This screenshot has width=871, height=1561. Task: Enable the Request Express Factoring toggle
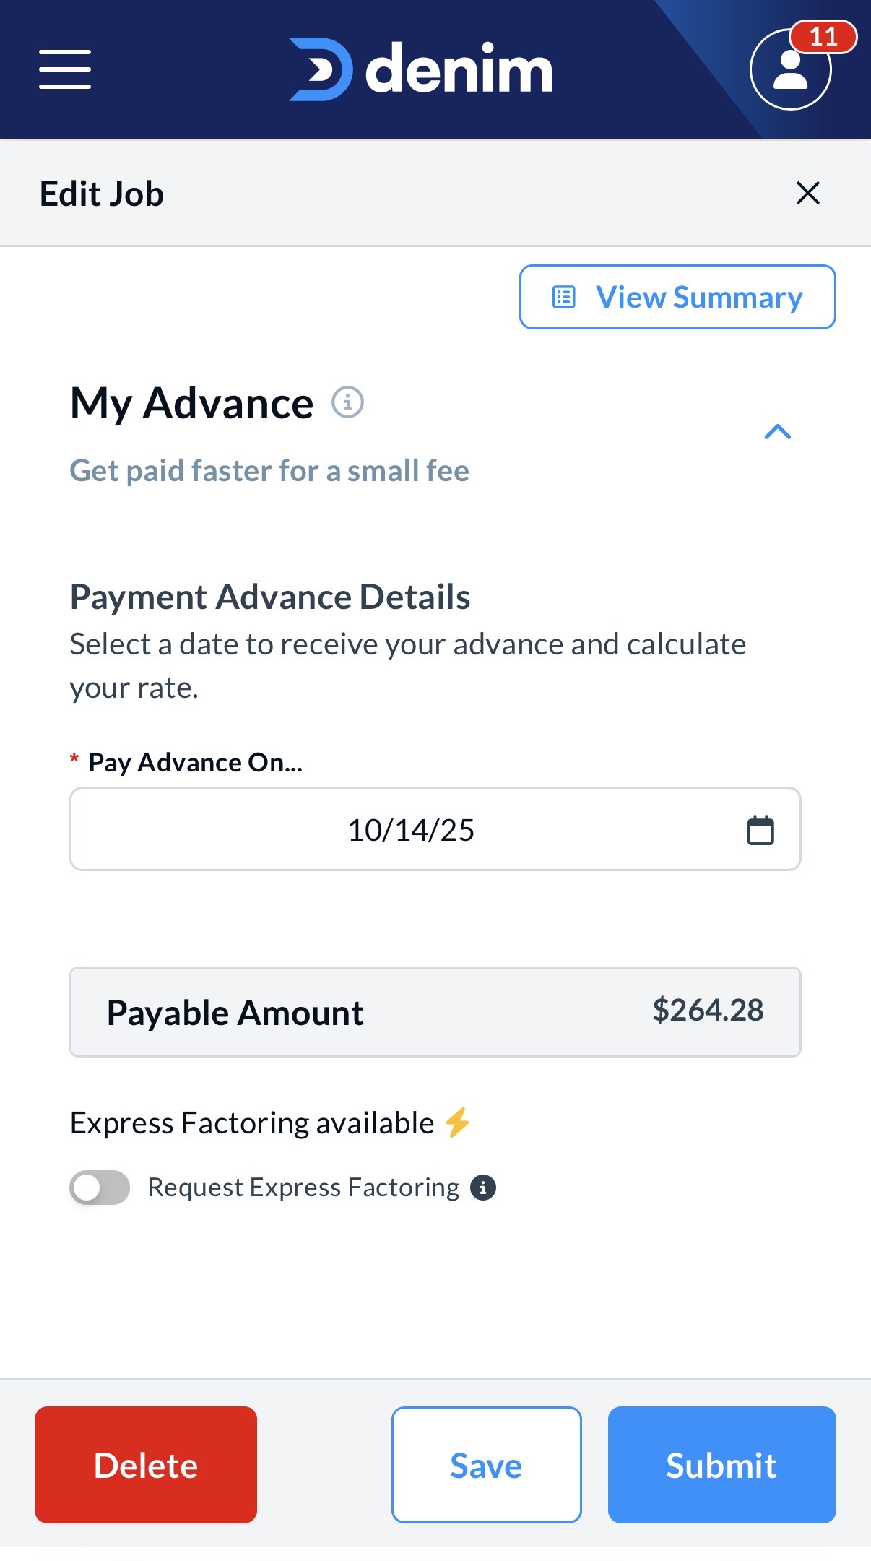100,1188
